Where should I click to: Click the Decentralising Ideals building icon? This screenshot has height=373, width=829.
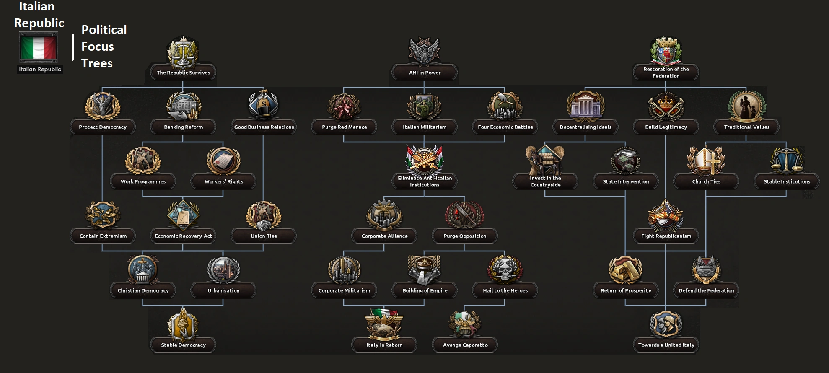coord(585,106)
